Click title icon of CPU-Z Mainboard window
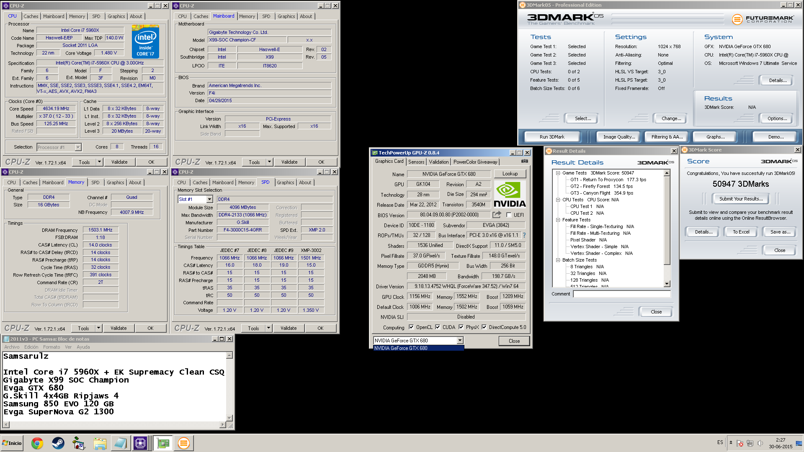This screenshot has height=452, width=804. pyautogui.click(x=176, y=6)
